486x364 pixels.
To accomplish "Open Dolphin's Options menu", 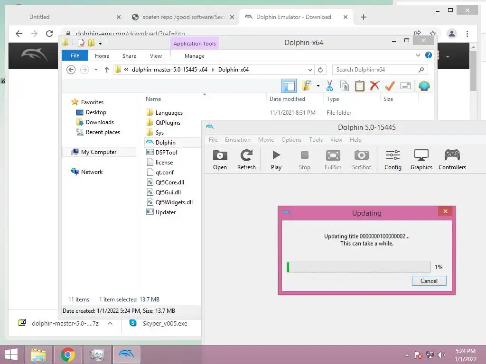I will coord(291,140).
